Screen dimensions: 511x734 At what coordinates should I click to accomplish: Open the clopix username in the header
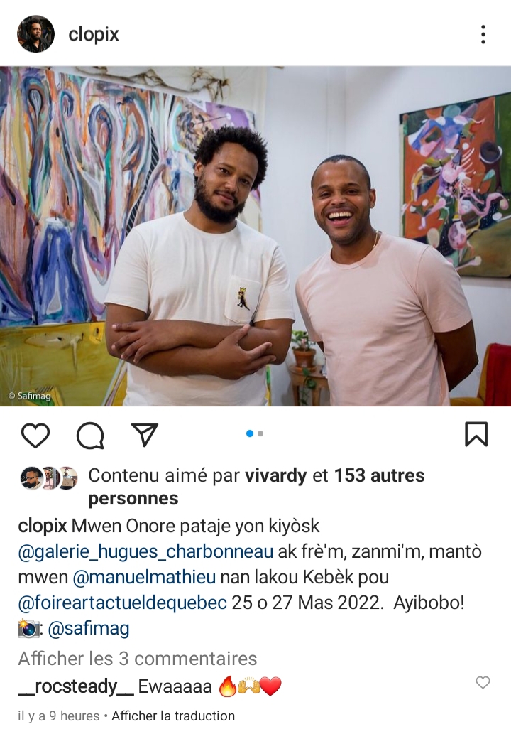click(94, 34)
